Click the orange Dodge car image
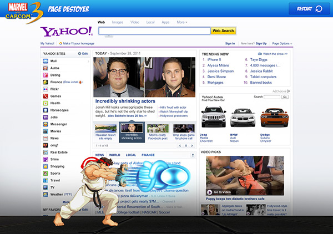The height and width of the screenshot is (234, 333). click(x=274, y=118)
